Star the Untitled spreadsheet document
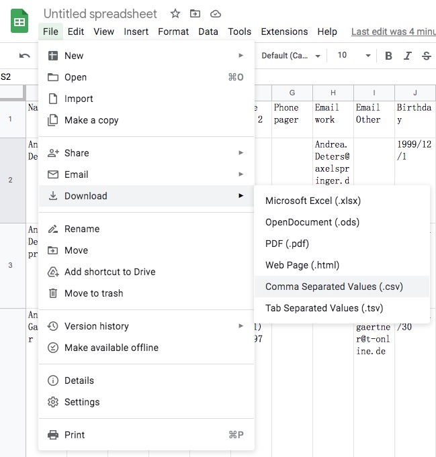Image resolution: width=436 pixels, height=457 pixels. pos(175,13)
